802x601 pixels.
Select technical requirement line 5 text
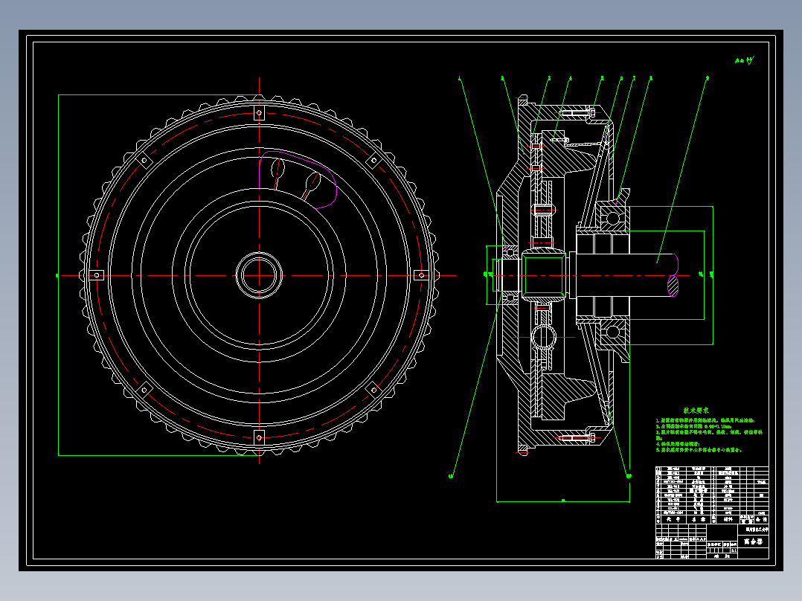click(699, 450)
